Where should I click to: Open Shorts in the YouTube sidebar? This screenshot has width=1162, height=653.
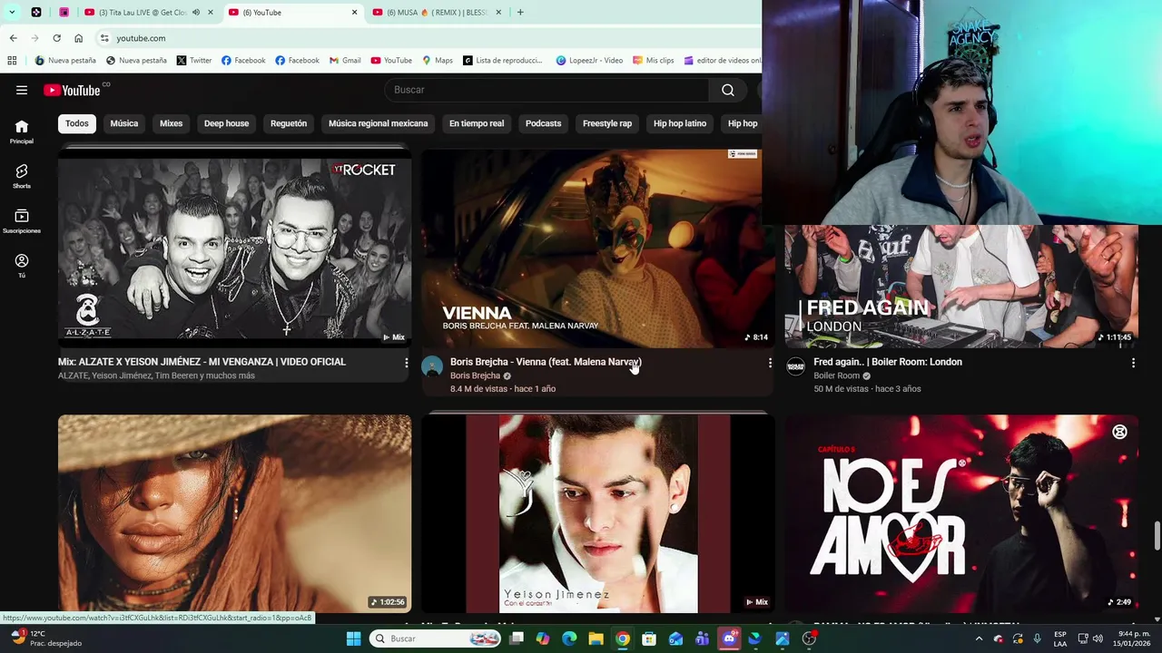tap(22, 177)
